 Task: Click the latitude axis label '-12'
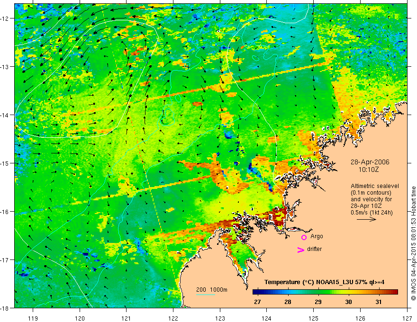(5, 18)
